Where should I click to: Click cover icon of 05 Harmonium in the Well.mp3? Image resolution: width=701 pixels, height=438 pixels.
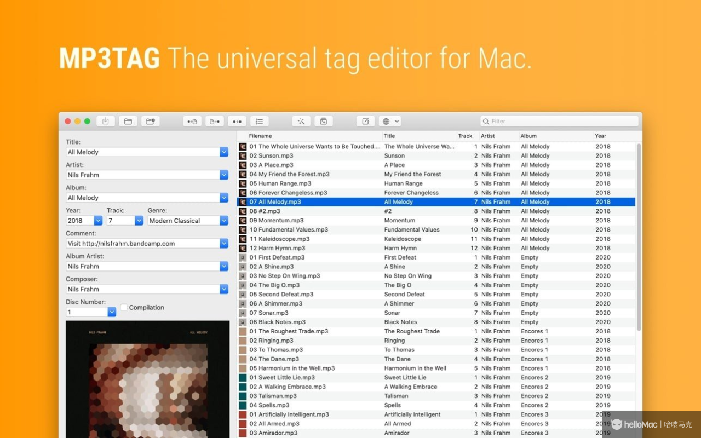(243, 368)
